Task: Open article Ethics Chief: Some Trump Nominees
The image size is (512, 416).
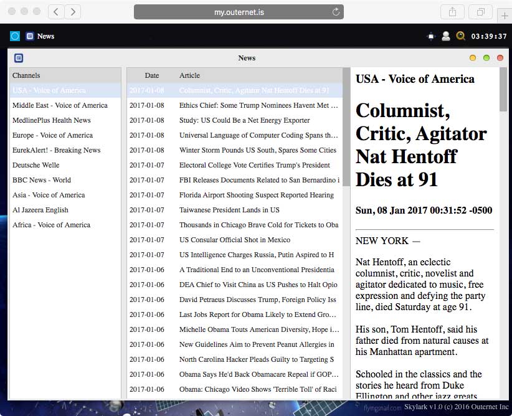Action: click(234, 105)
